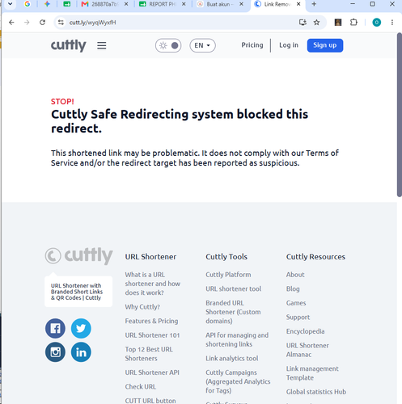Click the red 'STOP!' text
Viewport: 402px width, 404px height.
[x=62, y=102]
